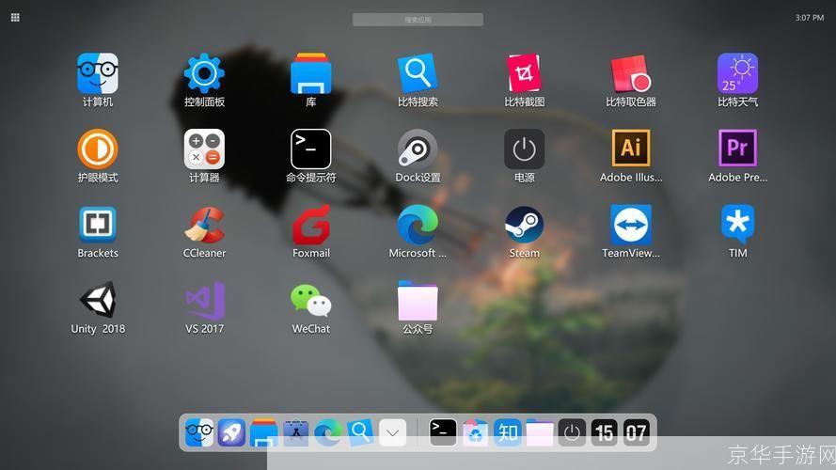Open the pink folder in dock
Screen dimensions: 836x470
(540, 432)
